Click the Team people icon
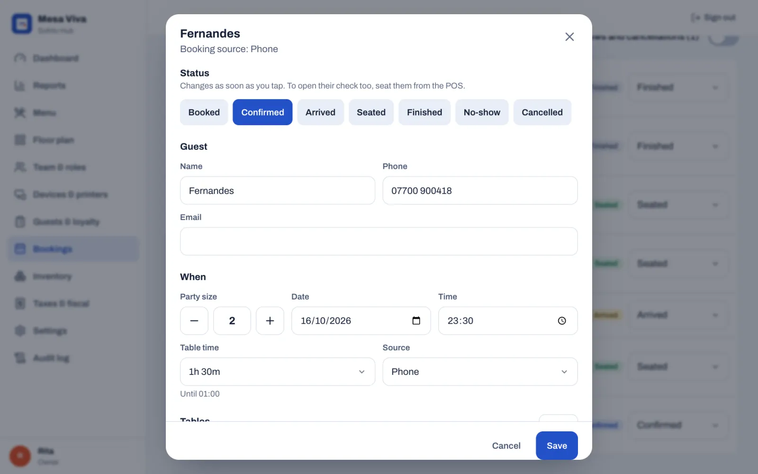 tap(20, 167)
